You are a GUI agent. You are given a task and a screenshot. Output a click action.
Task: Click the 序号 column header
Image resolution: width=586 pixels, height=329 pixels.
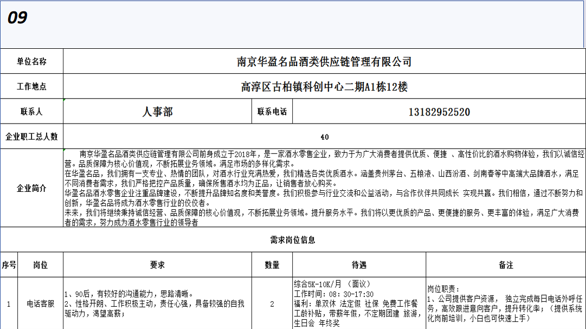coord(9,265)
